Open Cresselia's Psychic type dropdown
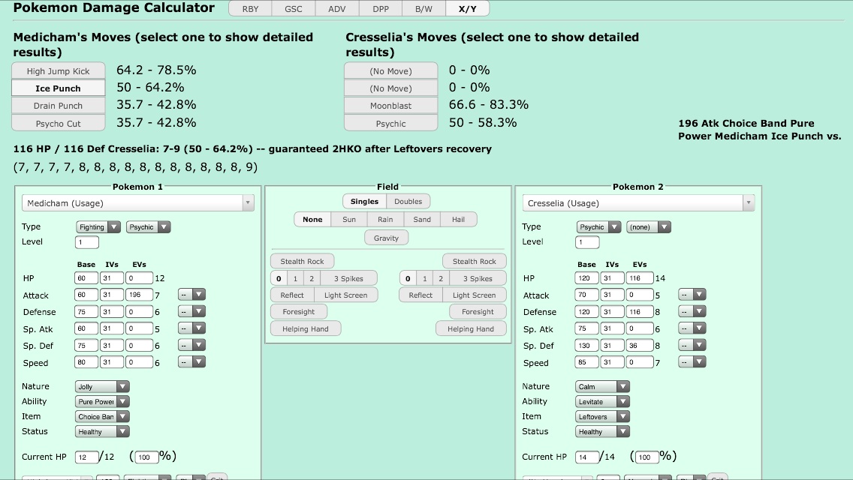The width and height of the screenshot is (853, 480). pos(599,226)
